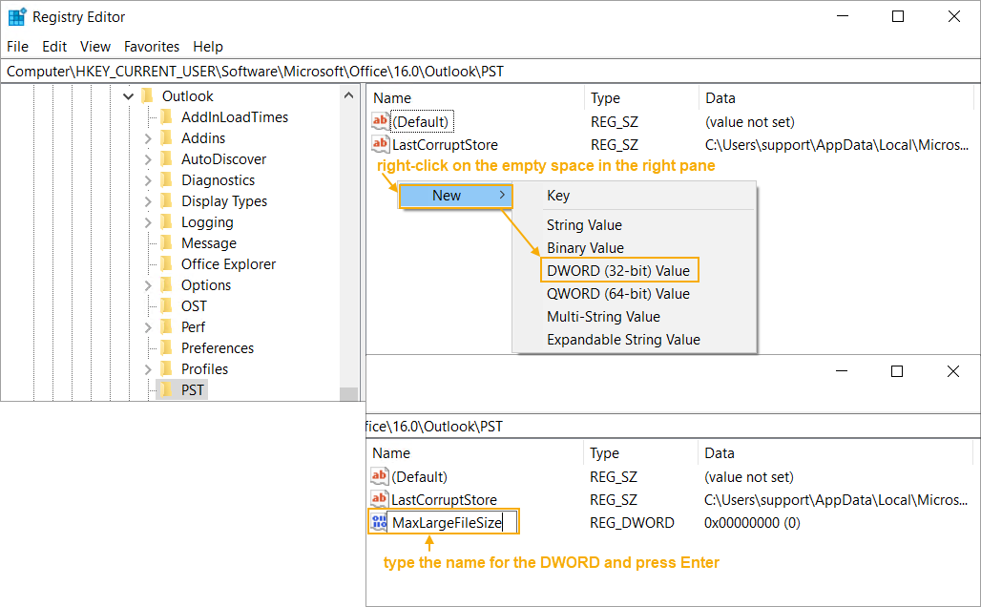The width and height of the screenshot is (981, 607).
Task: Open the Favorites menu
Action: [x=152, y=47]
